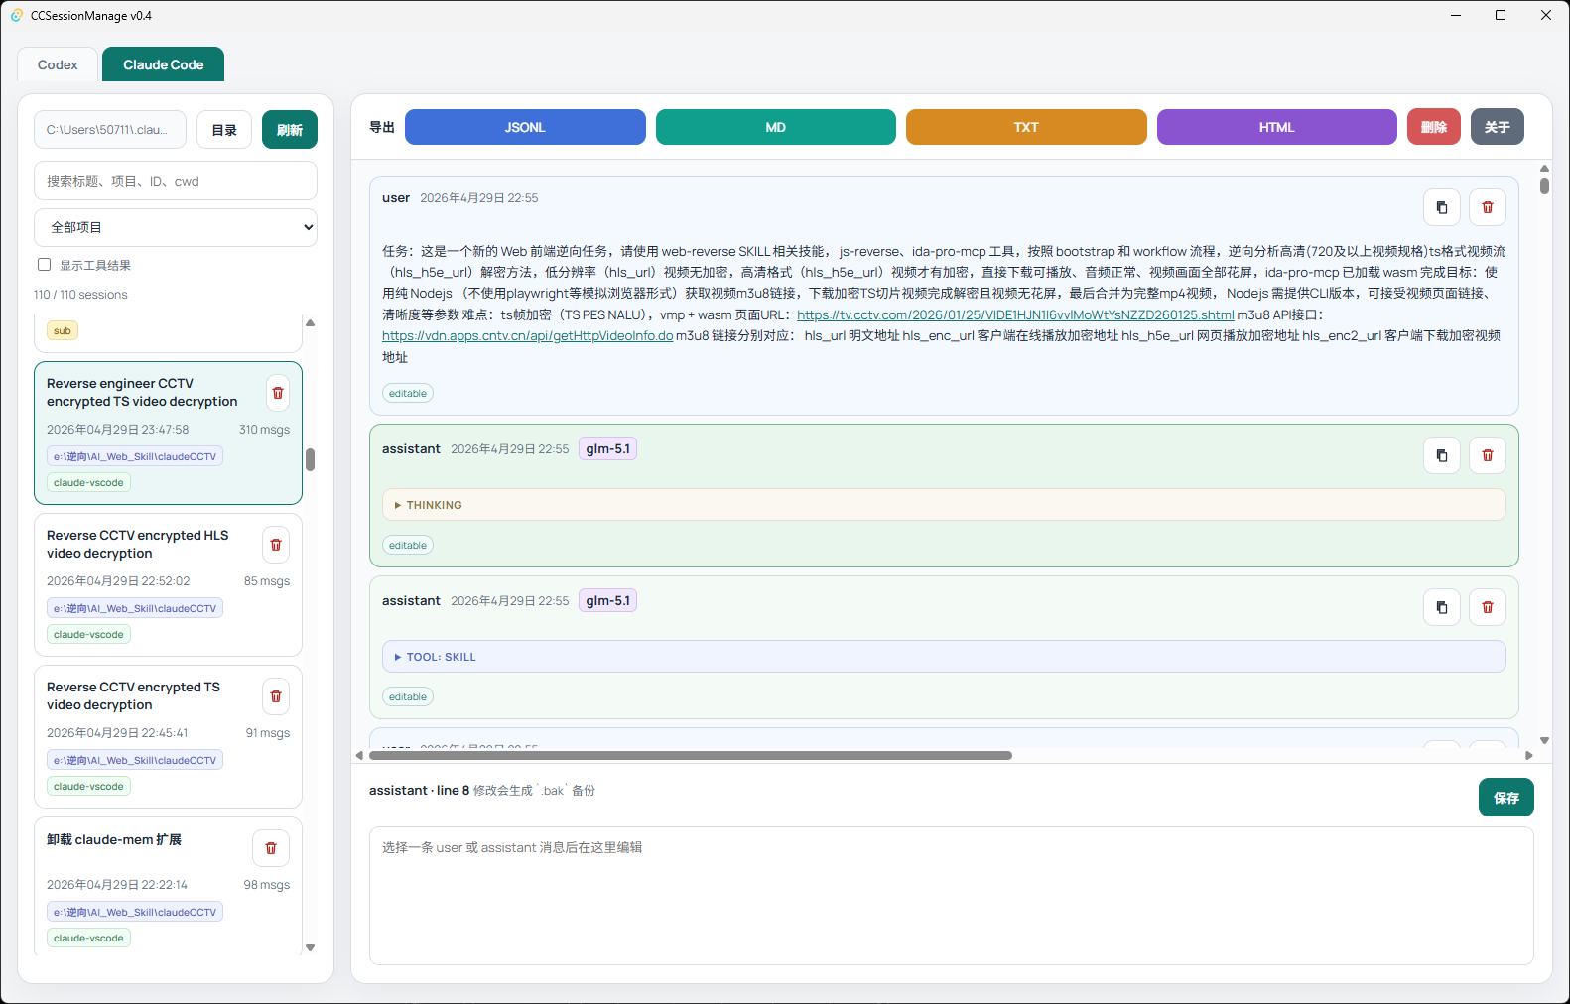Open the 关于 about button

(x=1498, y=127)
